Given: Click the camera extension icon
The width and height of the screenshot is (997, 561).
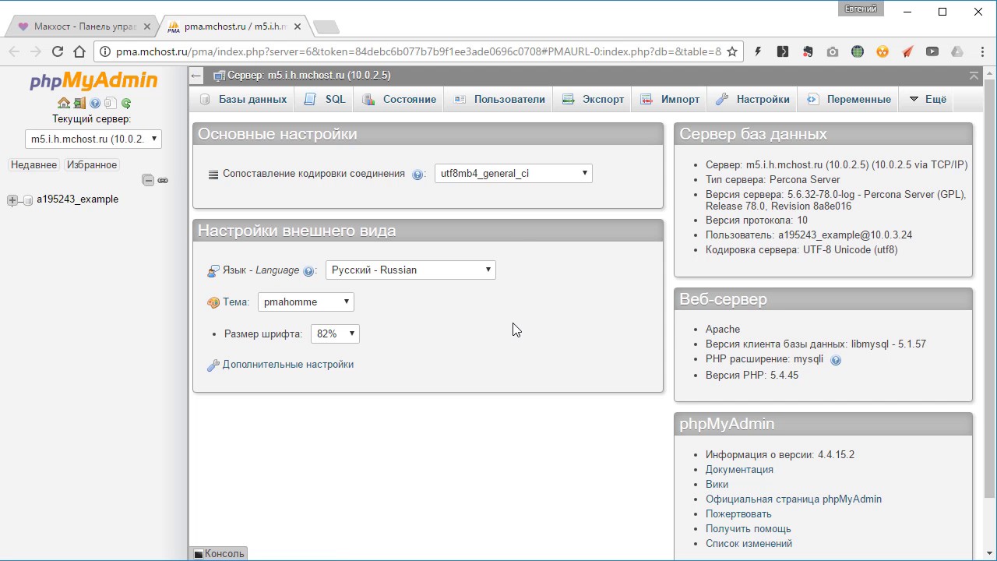Looking at the screenshot, I should pyautogui.click(x=833, y=51).
